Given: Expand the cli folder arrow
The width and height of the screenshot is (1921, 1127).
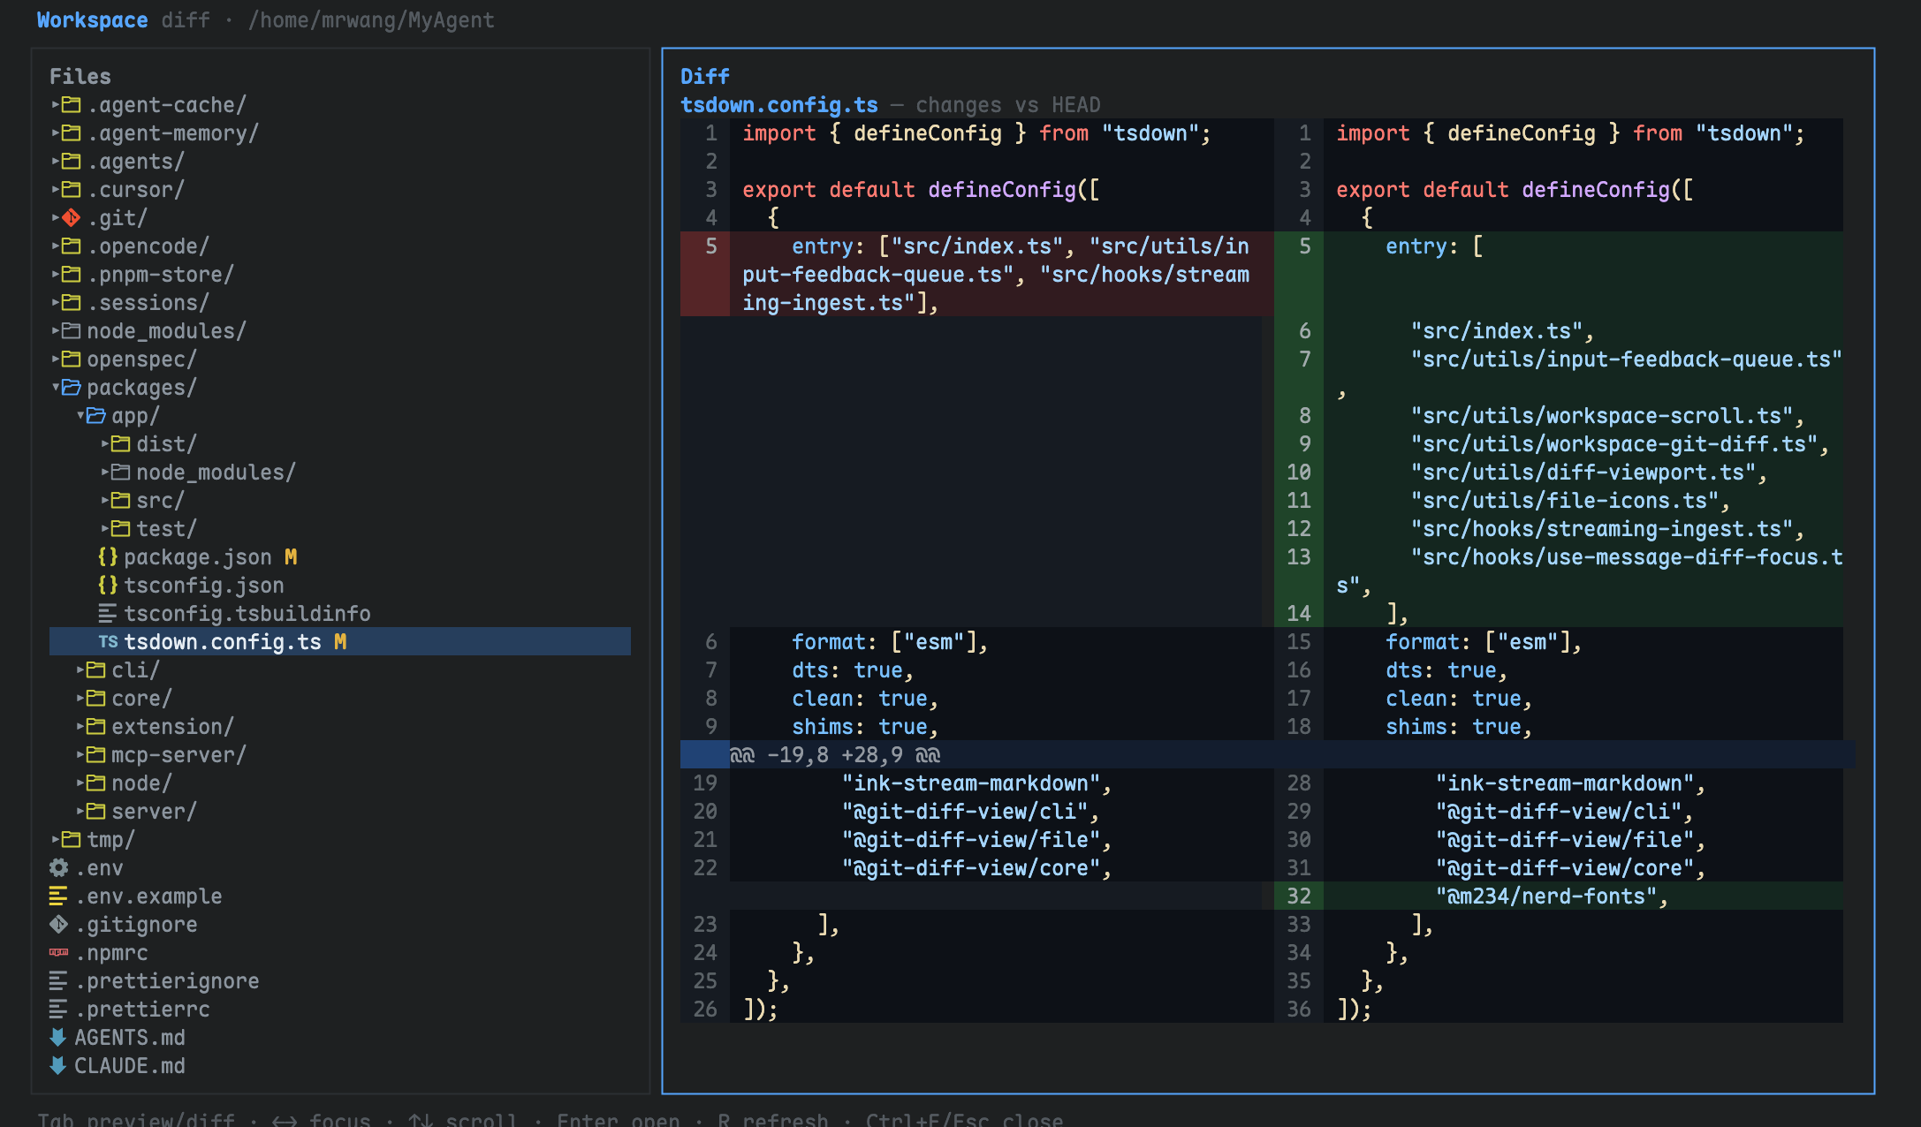Looking at the screenshot, I should [x=80, y=669].
